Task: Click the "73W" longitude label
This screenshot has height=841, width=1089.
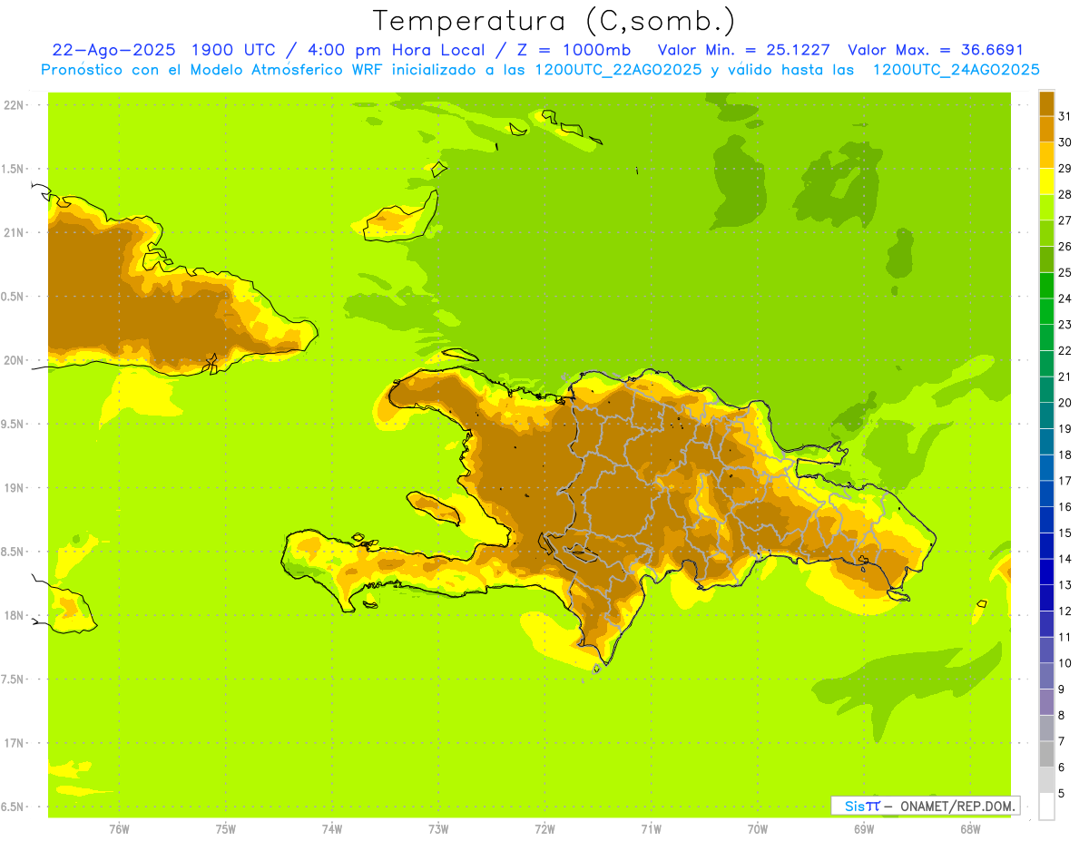Action: (x=438, y=829)
